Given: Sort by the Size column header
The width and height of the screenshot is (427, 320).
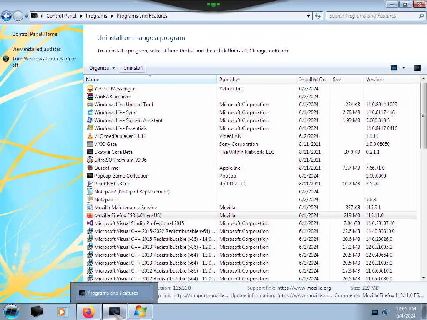Looking at the screenshot, I should point(347,80).
